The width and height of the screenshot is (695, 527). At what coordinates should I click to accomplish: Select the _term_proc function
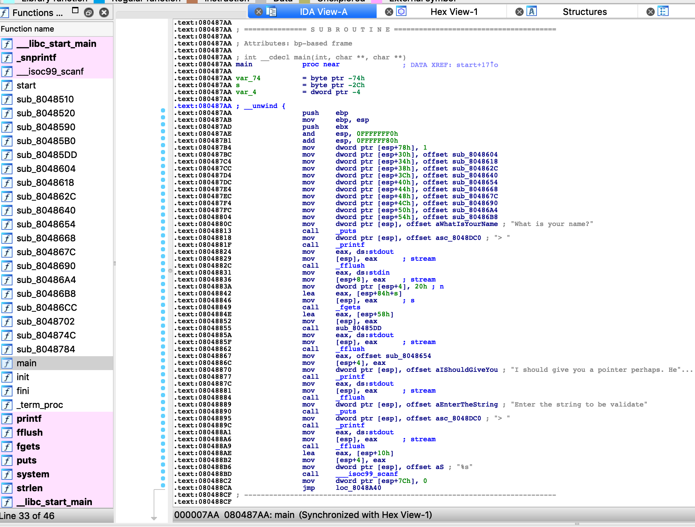click(40, 405)
